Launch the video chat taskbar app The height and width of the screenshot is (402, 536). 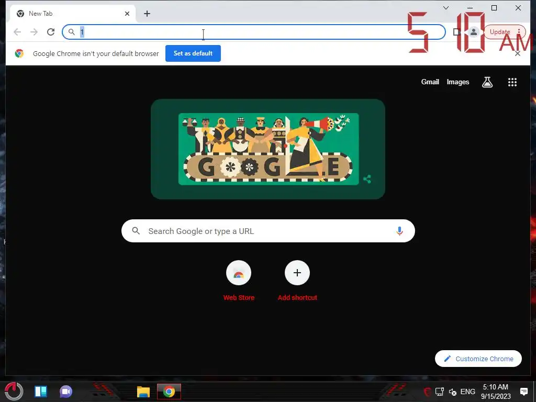coord(66,392)
